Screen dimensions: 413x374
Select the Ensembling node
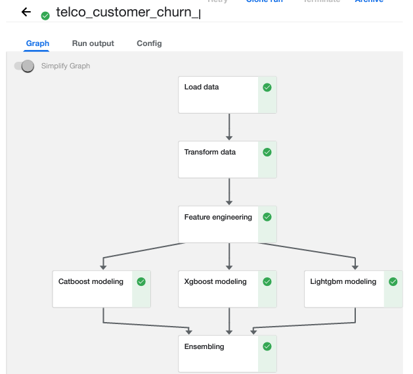pyautogui.click(x=219, y=354)
